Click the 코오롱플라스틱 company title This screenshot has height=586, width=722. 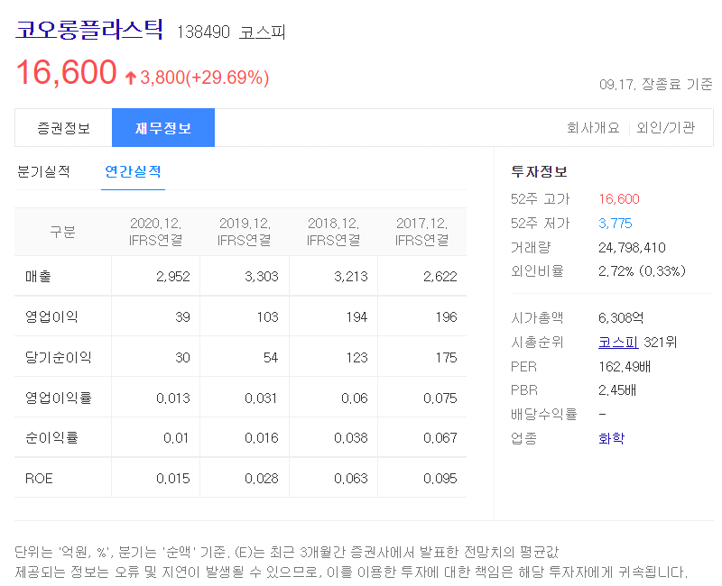point(89,30)
